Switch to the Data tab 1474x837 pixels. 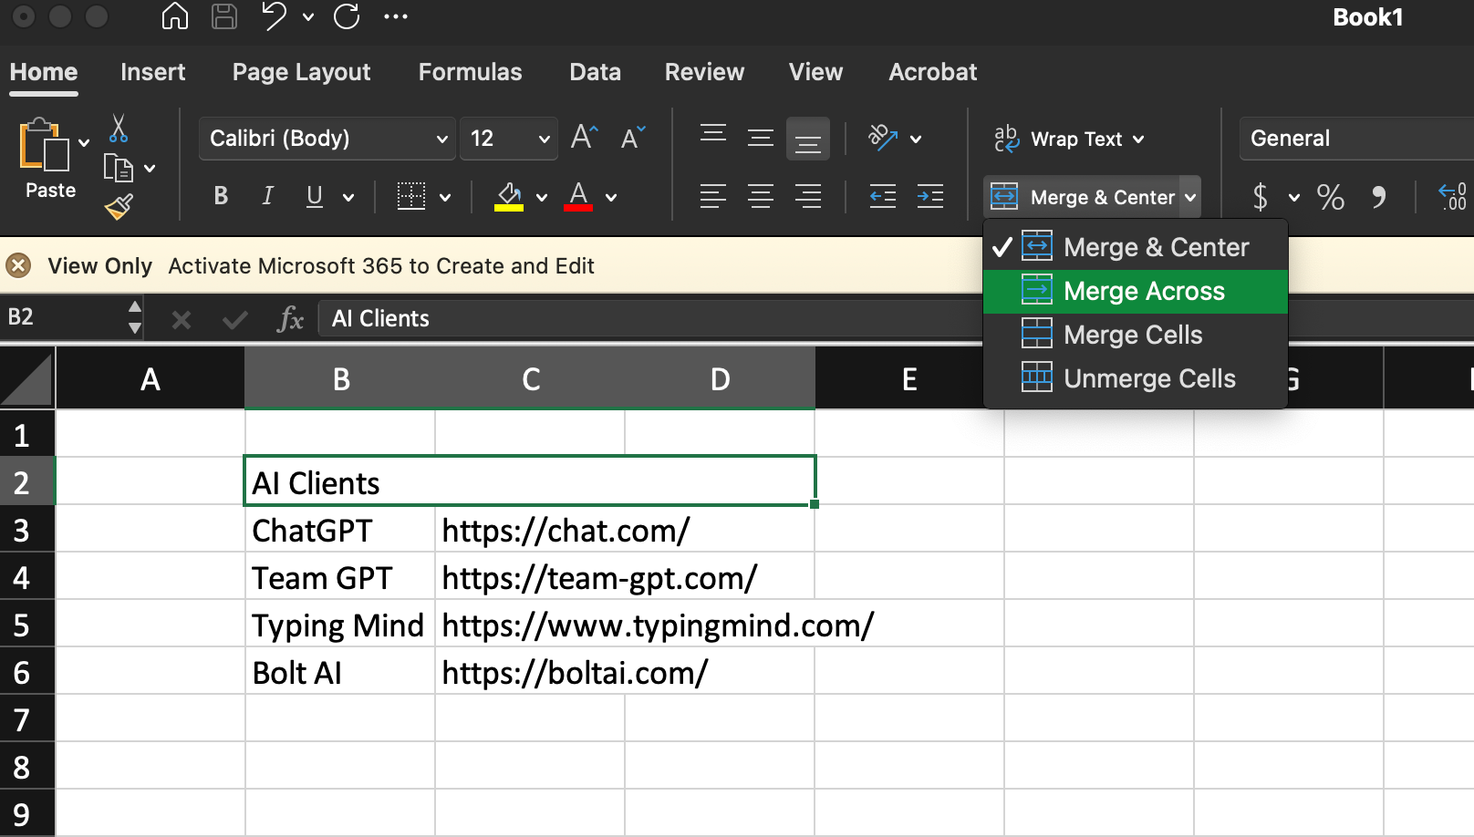pyautogui.click(x=595, y=72)
